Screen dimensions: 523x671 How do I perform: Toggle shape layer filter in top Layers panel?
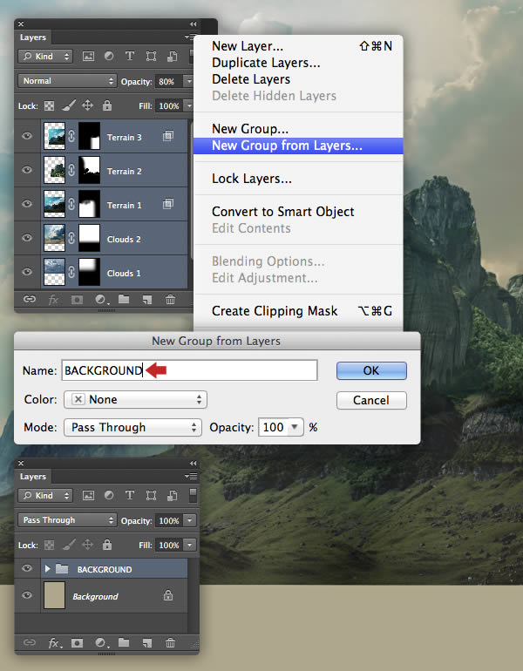[x=151, y=56]
